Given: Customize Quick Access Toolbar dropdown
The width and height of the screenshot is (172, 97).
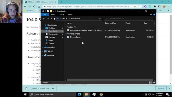Looking at the screenshot, I should point(54,11).
